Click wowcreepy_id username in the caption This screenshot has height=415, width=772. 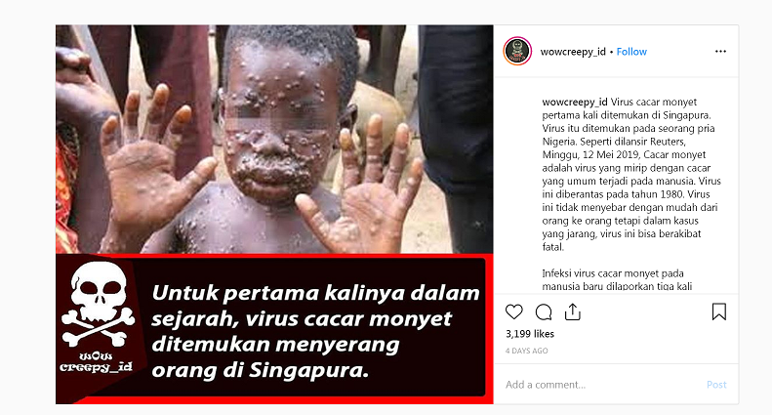click(x=575, y=102)
